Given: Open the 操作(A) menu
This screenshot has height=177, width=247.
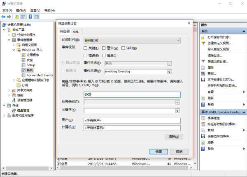Looking at the screenshot, I should 21,11.
